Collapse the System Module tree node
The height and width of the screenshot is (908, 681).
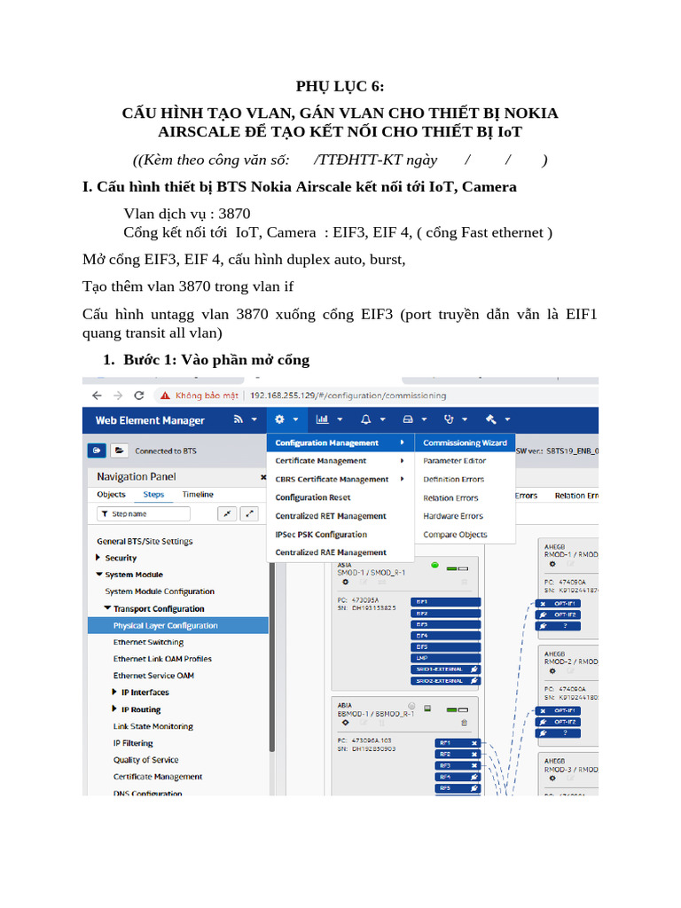tap(98, 575)
